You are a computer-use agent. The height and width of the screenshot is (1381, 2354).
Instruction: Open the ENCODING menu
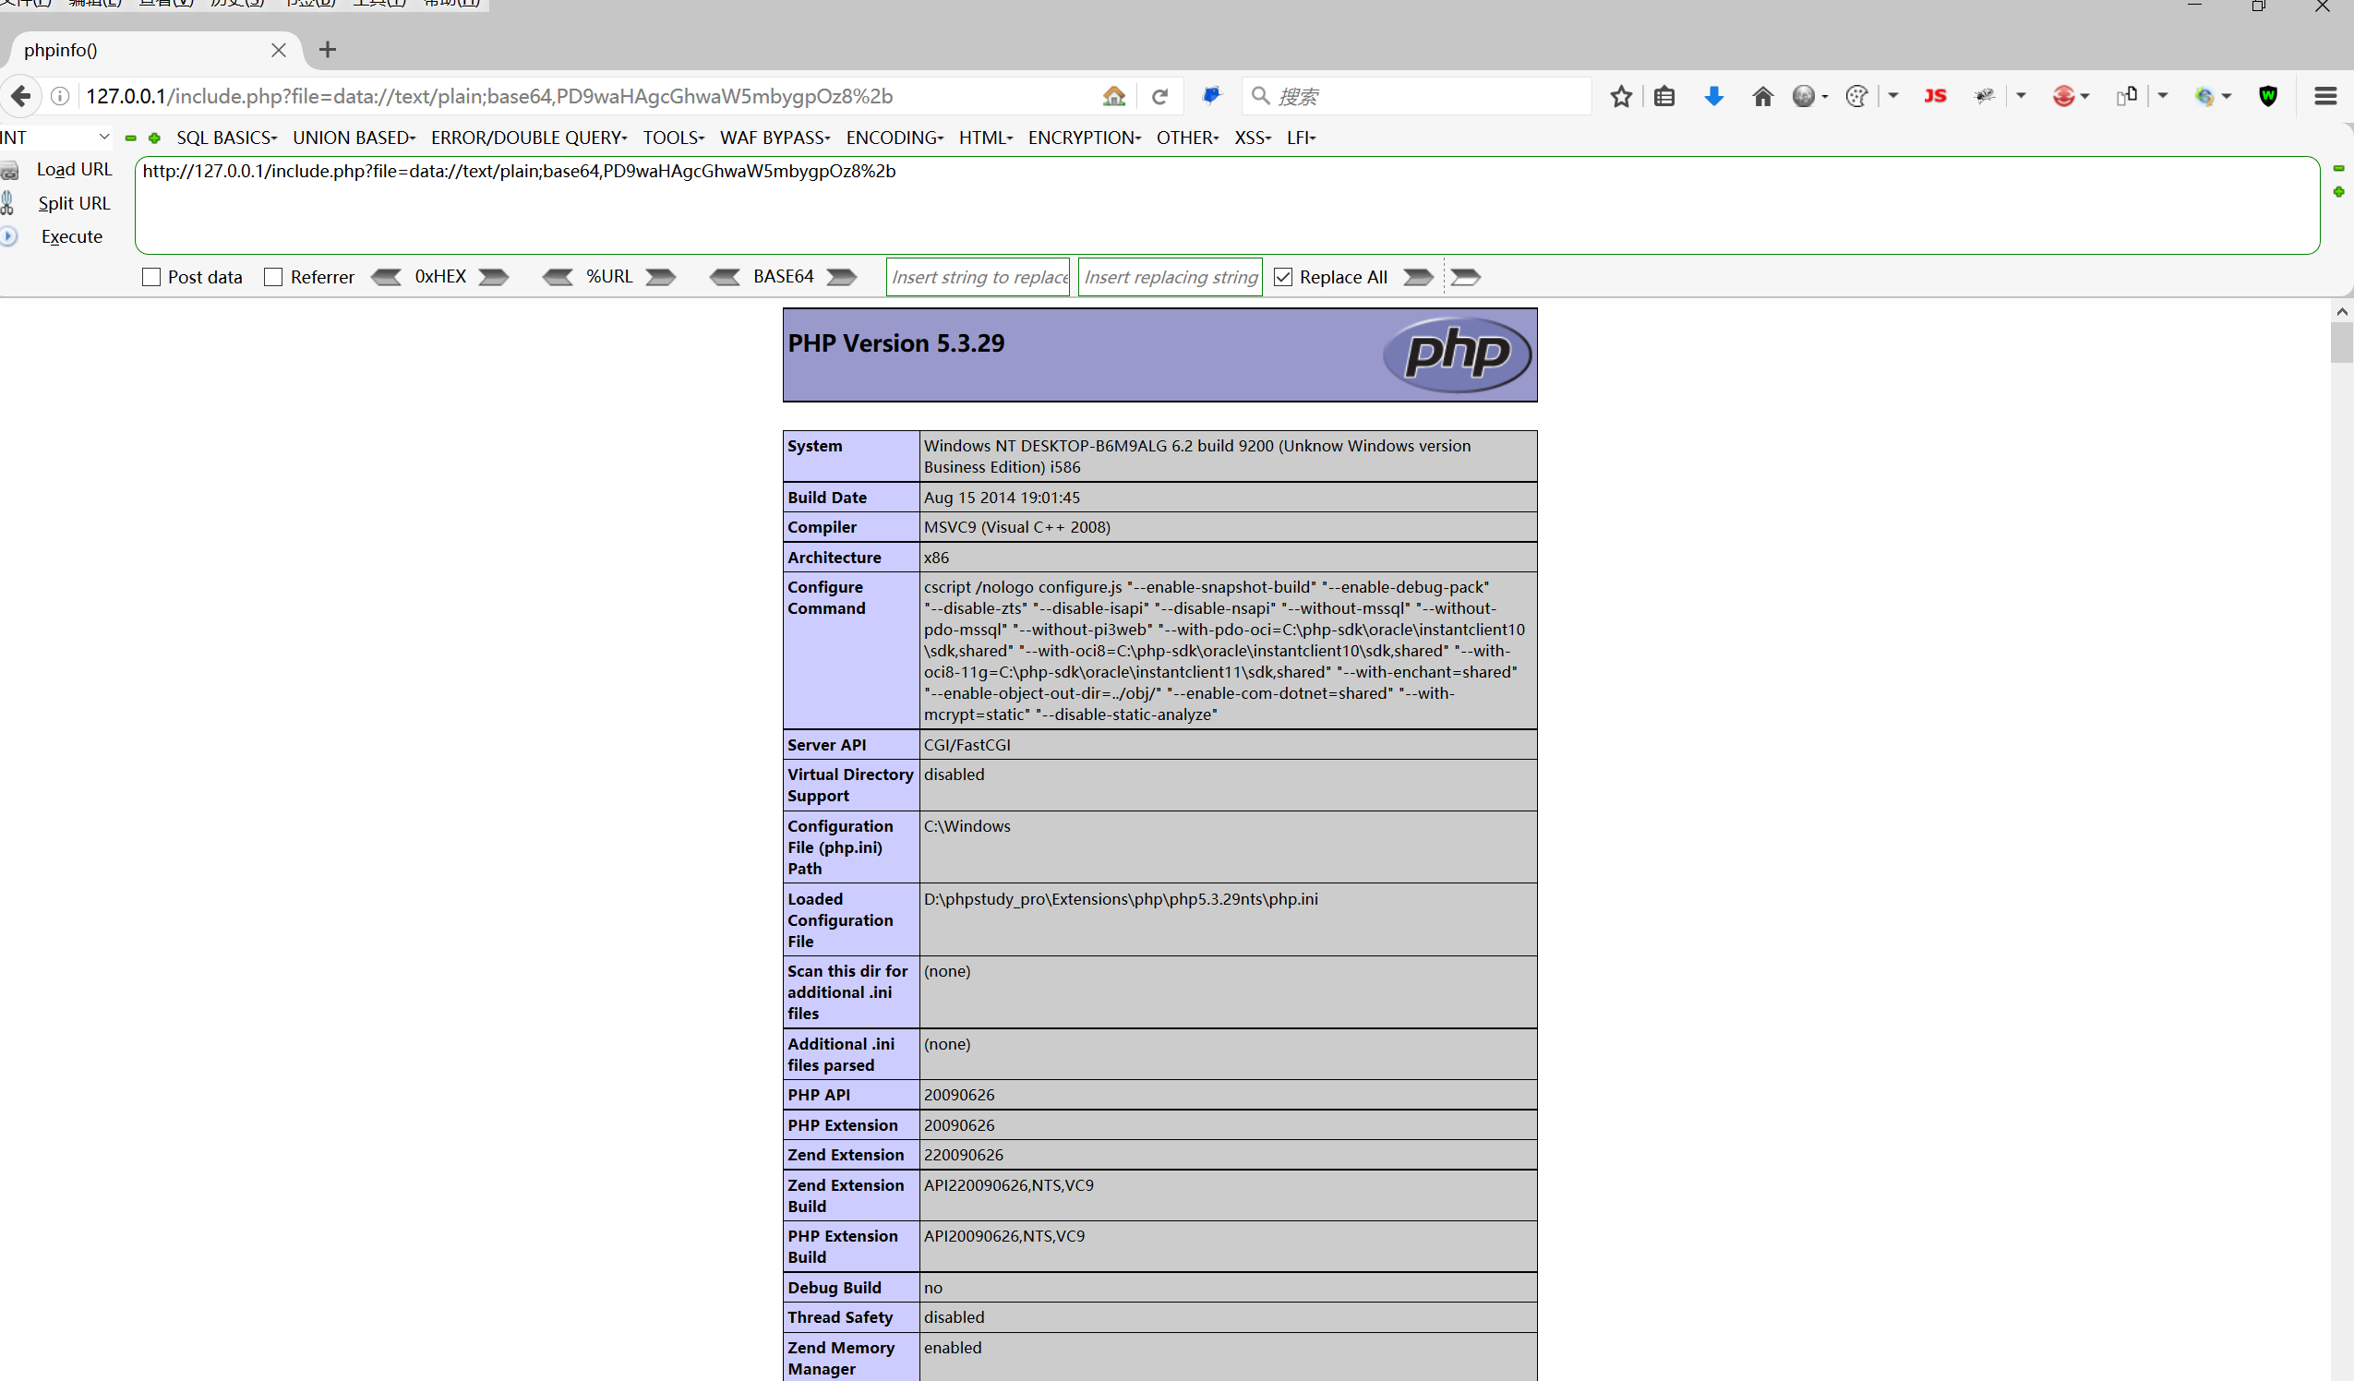(x=894, y=138)
